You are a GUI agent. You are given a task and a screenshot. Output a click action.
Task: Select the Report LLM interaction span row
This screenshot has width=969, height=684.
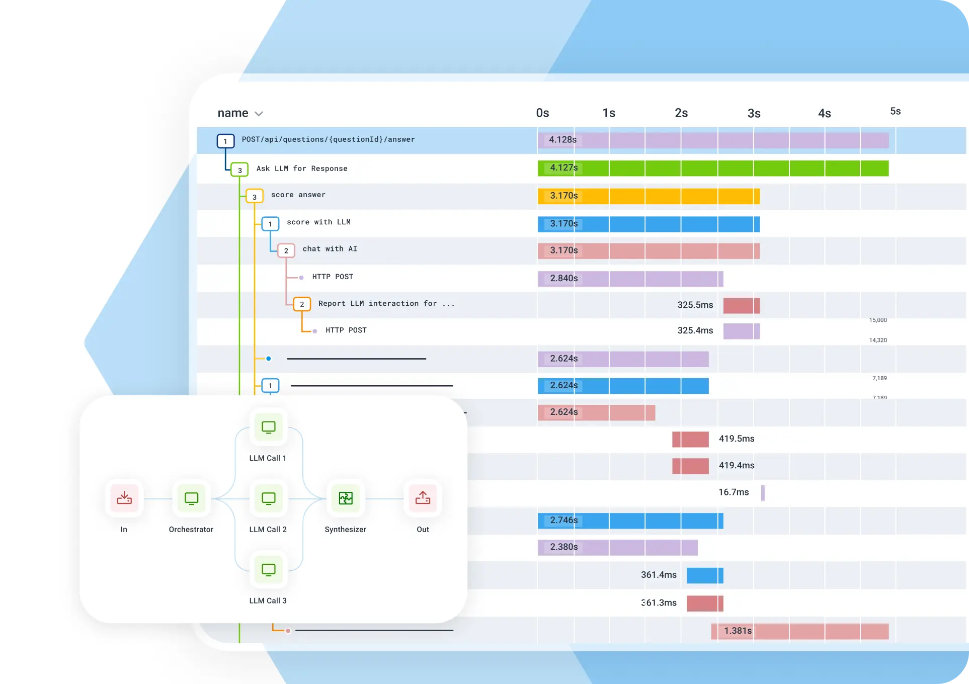click(581, 305)
